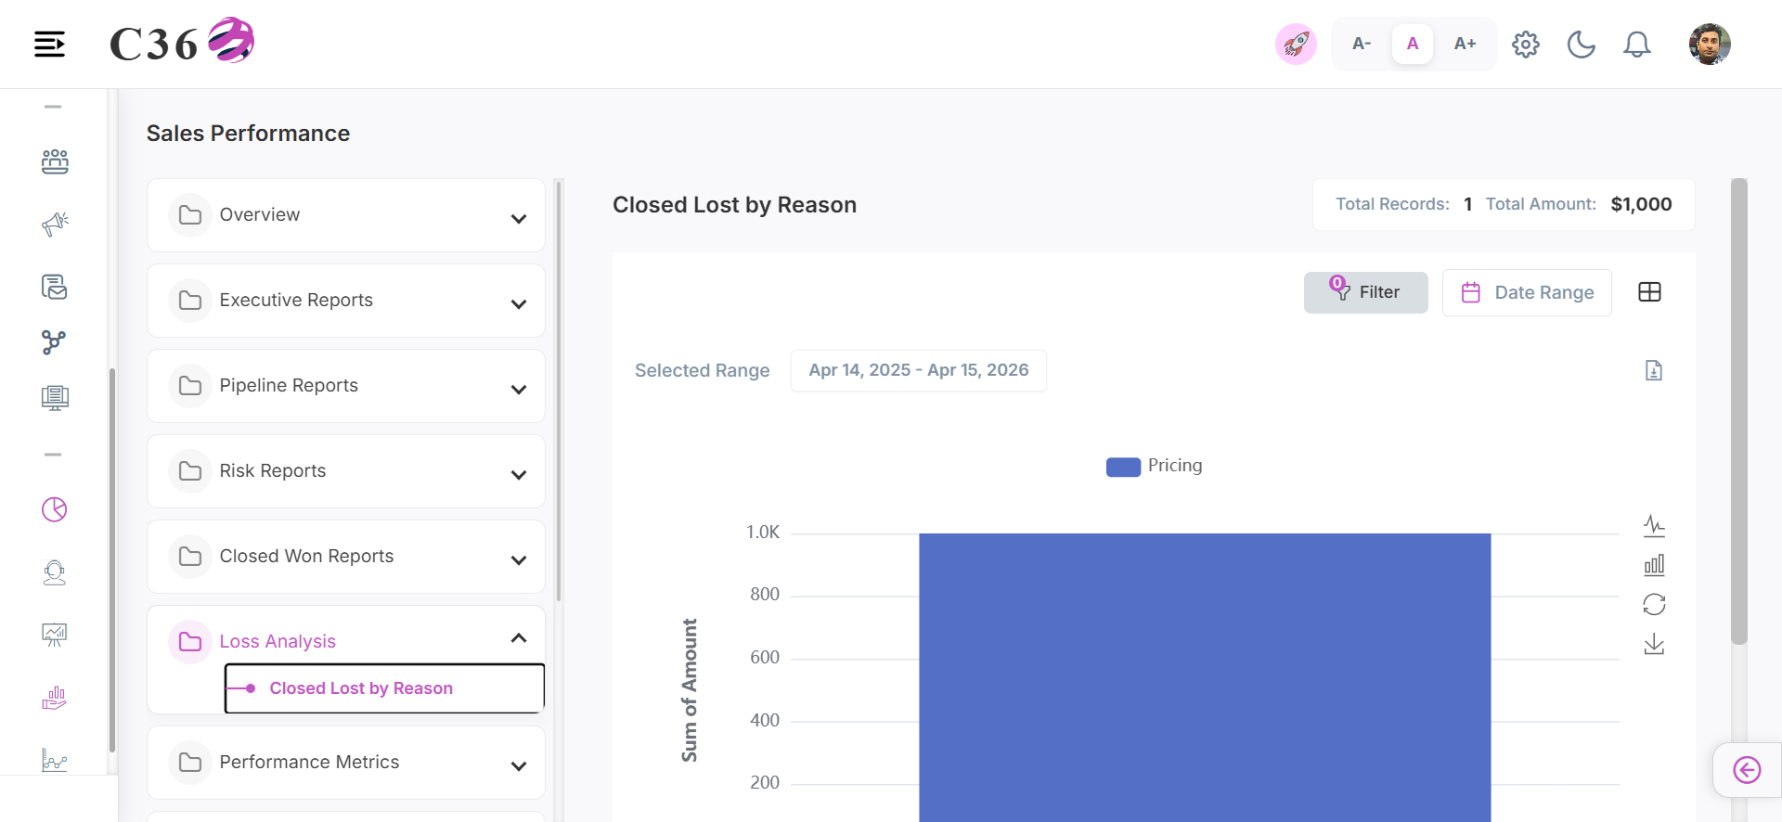This screenshot has height=822, width=1782.
Task: Click the Loss Analysis folder icon
Action: pyautogui.click(x=190, y=642)
